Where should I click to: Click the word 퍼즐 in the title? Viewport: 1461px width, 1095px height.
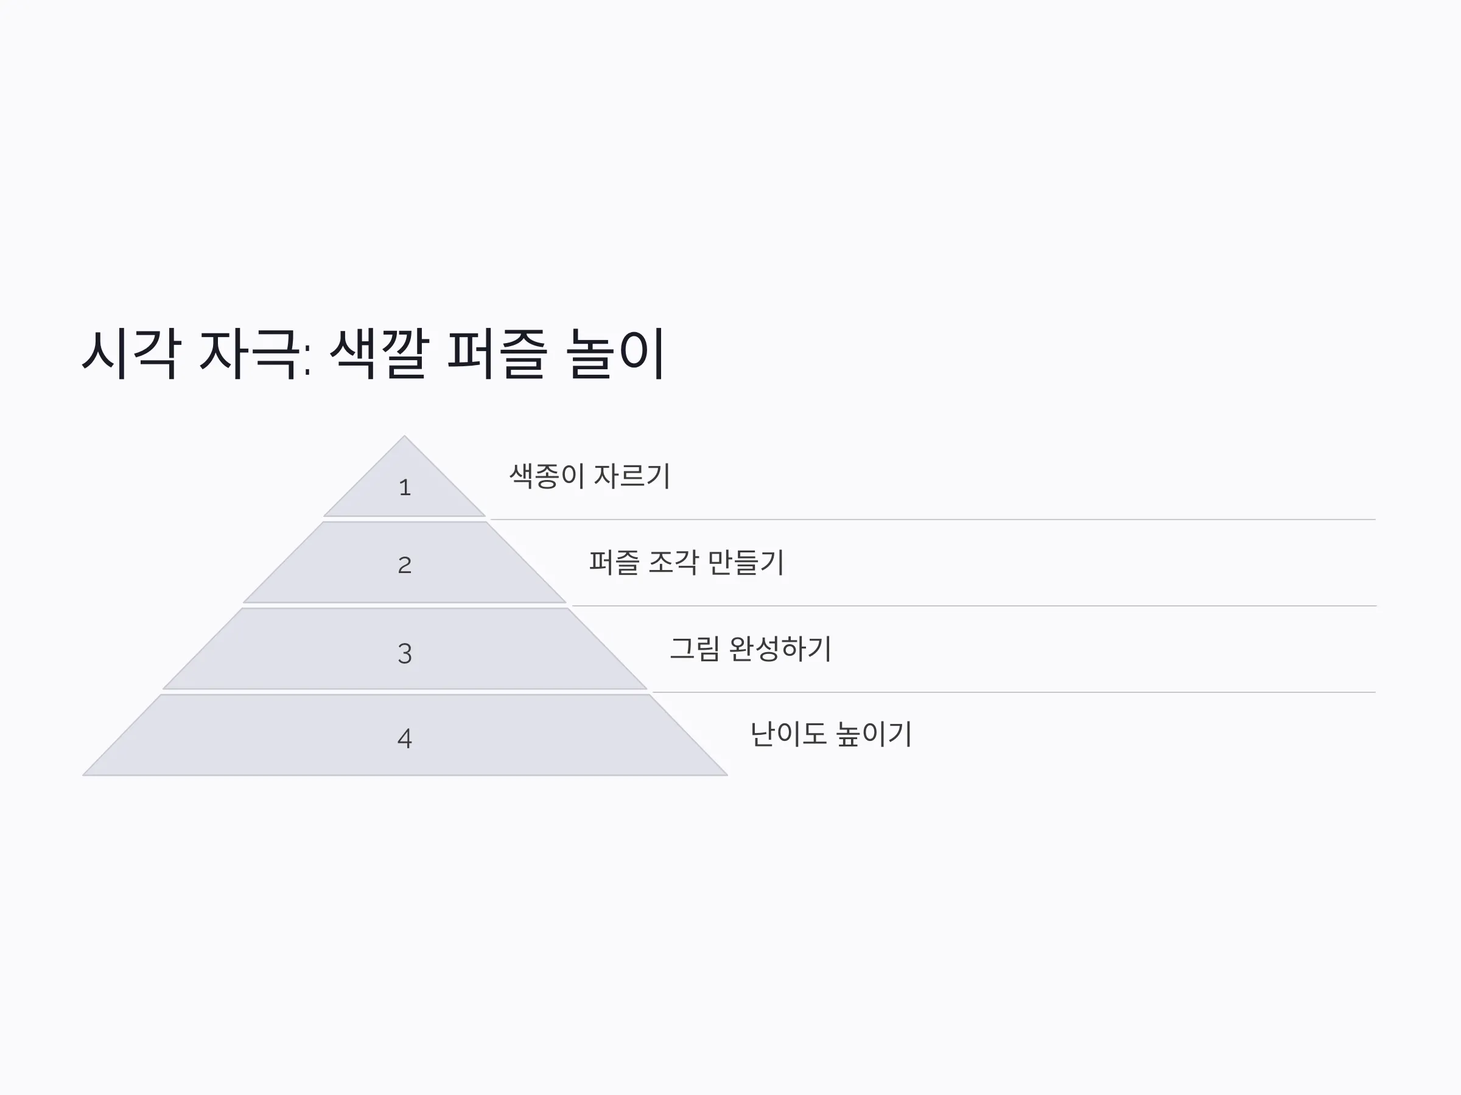click(x=497, y=354)
